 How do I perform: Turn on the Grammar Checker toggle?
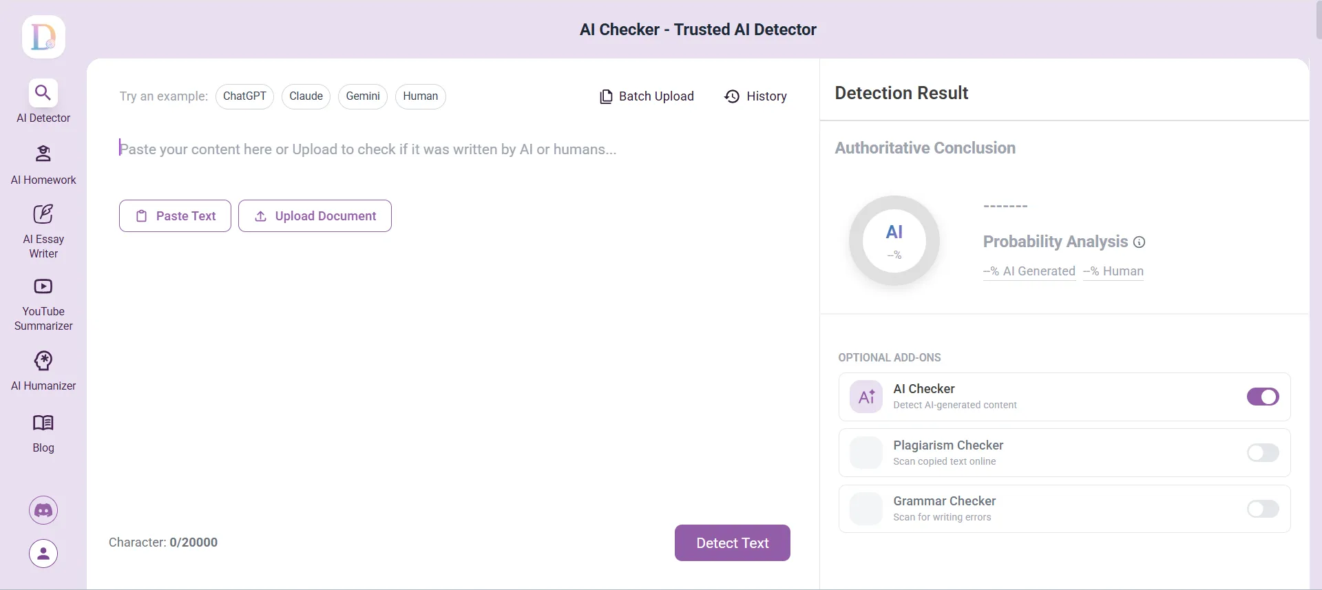1263,509
